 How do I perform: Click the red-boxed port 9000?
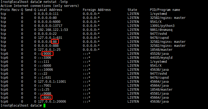point(48,54)
